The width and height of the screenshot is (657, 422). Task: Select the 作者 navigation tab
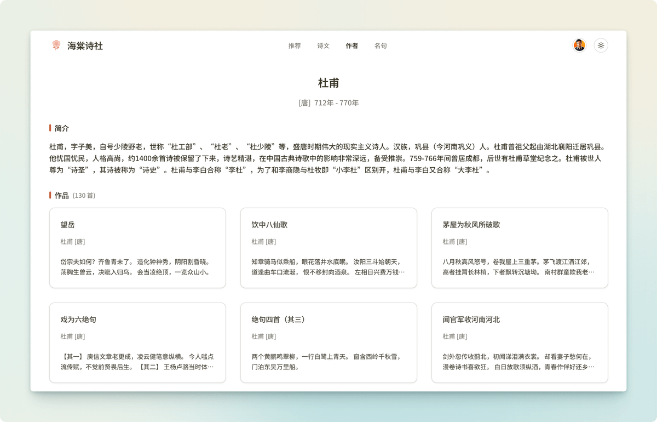(x=352, y=46)
